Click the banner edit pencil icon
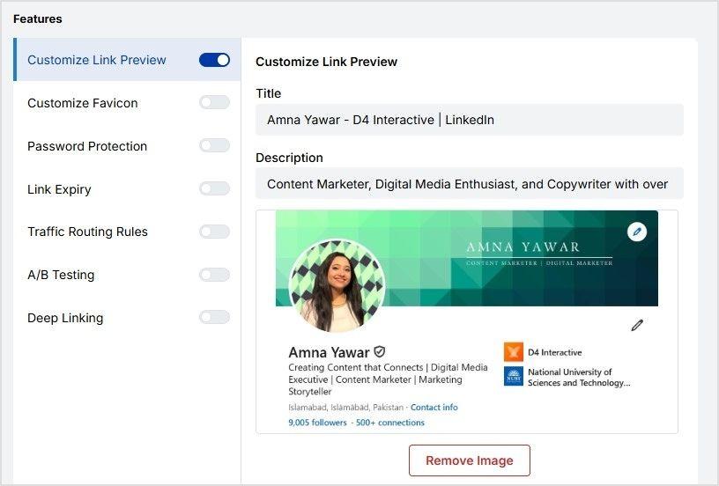This screenshot has height=486, width=719. point(637,232)
